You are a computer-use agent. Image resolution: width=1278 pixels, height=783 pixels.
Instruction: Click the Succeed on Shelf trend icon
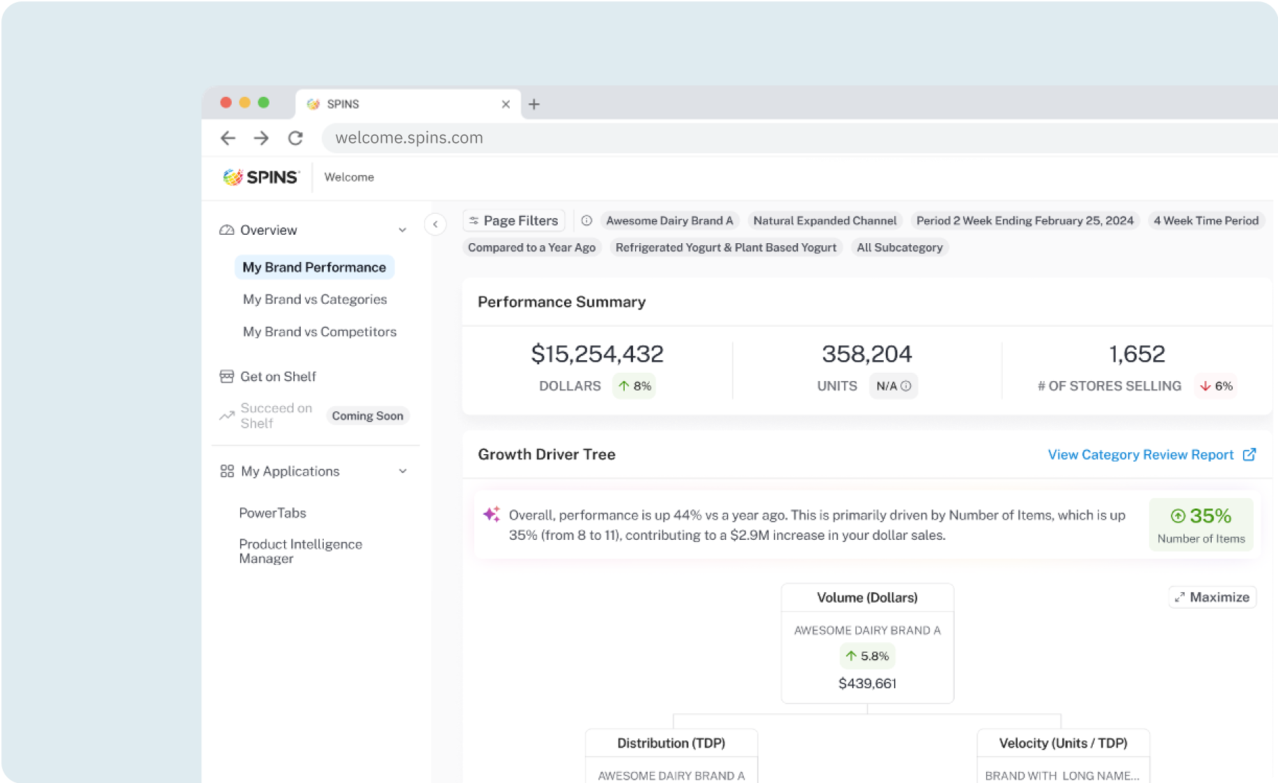(x=226, y=416)
